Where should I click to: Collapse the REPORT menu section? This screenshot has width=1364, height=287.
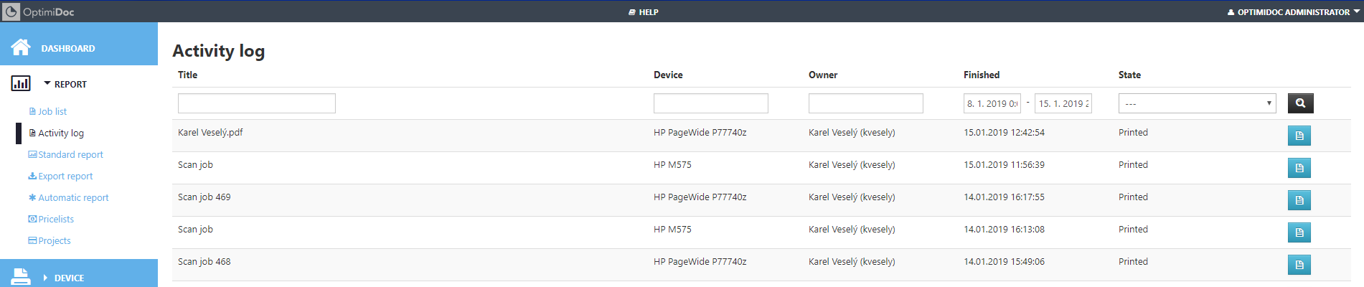[65, 84]
